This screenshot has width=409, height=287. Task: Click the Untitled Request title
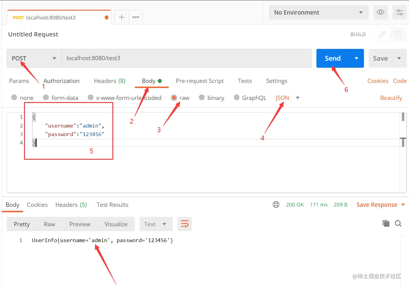click(33, 34)
